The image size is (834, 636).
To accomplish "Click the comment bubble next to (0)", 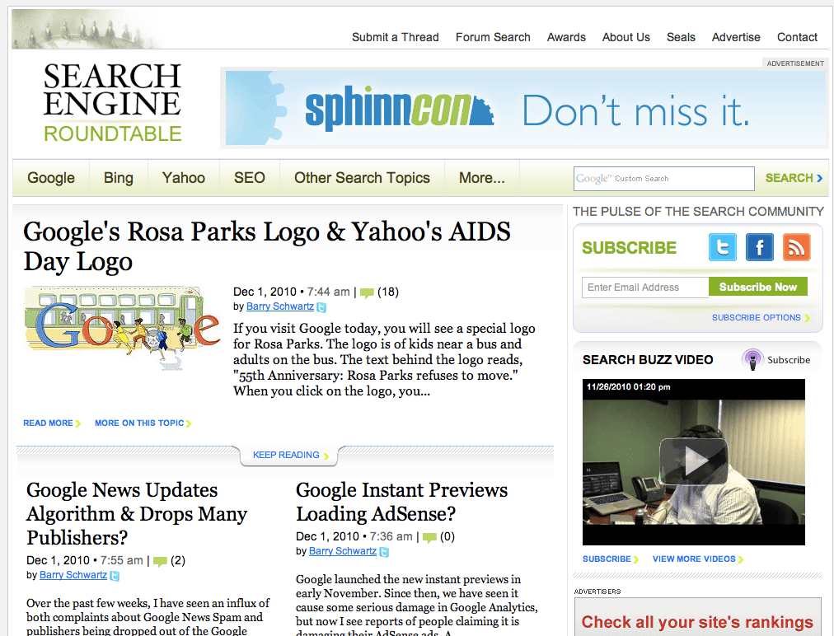I will [x=429, y=537].
